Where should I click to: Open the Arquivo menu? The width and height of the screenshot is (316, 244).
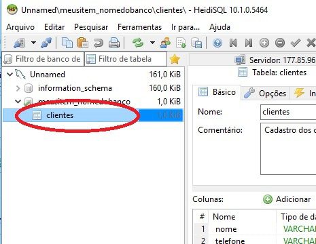coord(20,27)
